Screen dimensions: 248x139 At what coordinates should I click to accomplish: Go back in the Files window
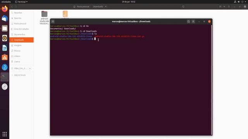click(x=12, y=7)
